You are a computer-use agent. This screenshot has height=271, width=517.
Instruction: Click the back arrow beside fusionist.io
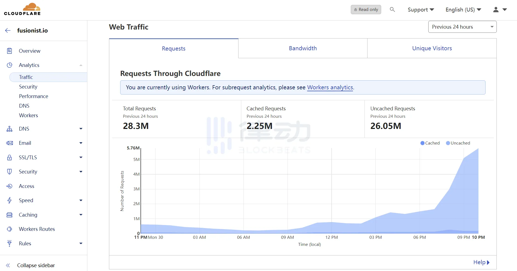(8, 31)
